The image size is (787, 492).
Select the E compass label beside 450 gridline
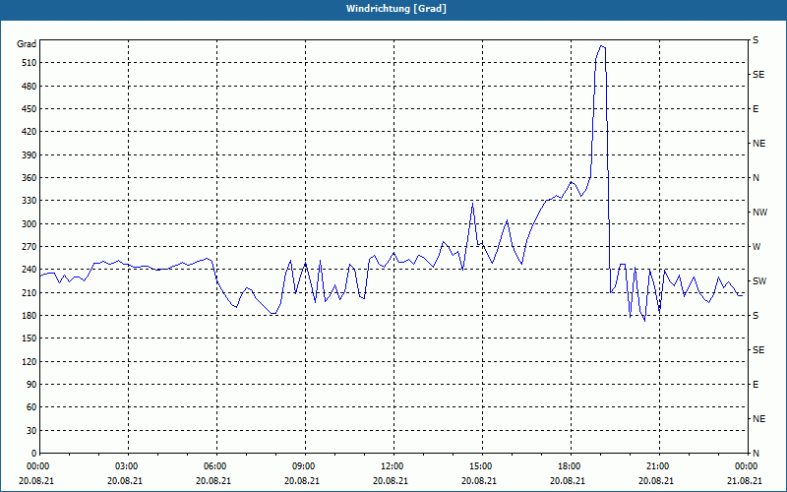(x=756, y=109)
